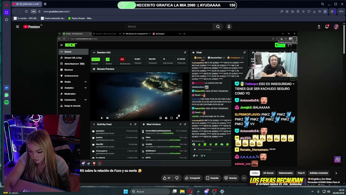Click the YouTube search magnifier button
The image size is (346, 195).
pos(218,27)
